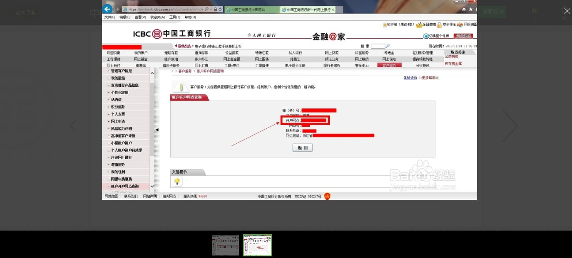This screenshot has height=258, width=572.
Task: Open the 我的账户 navigation item
Action: point(141,53)
